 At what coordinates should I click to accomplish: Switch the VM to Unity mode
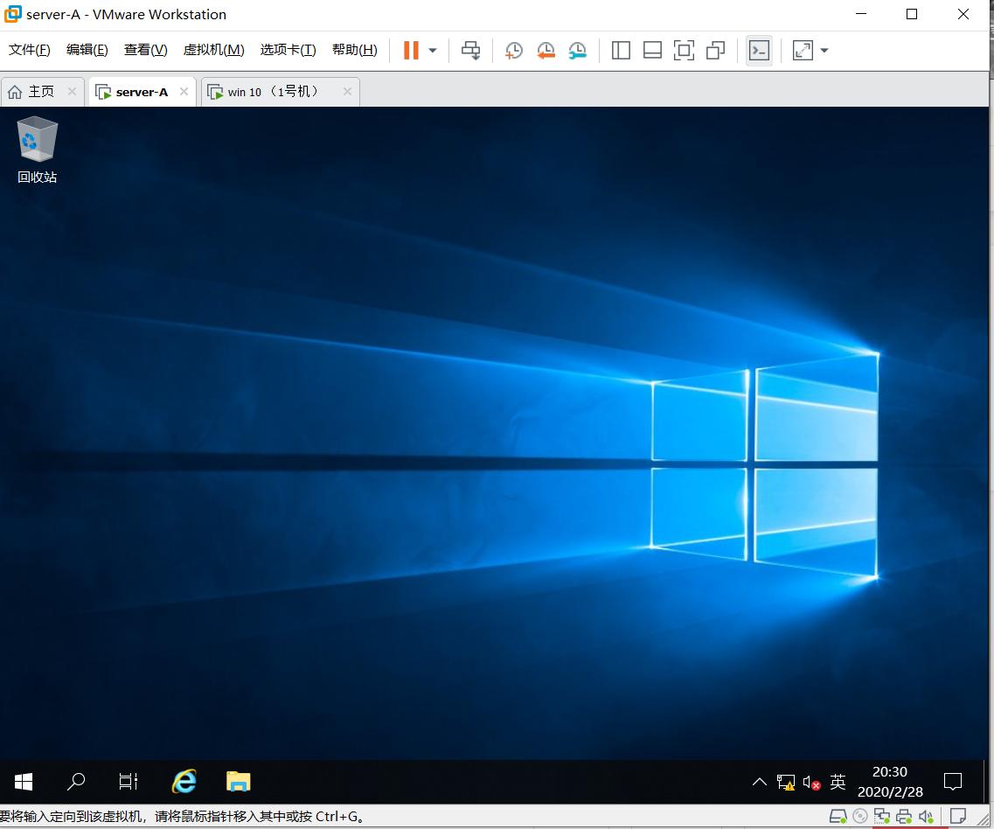[x=715, y=50]
